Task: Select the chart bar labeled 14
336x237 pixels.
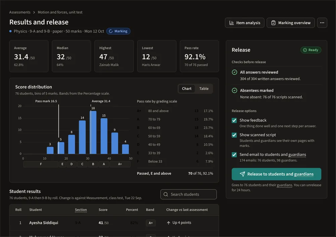Action: pos(82,137)
